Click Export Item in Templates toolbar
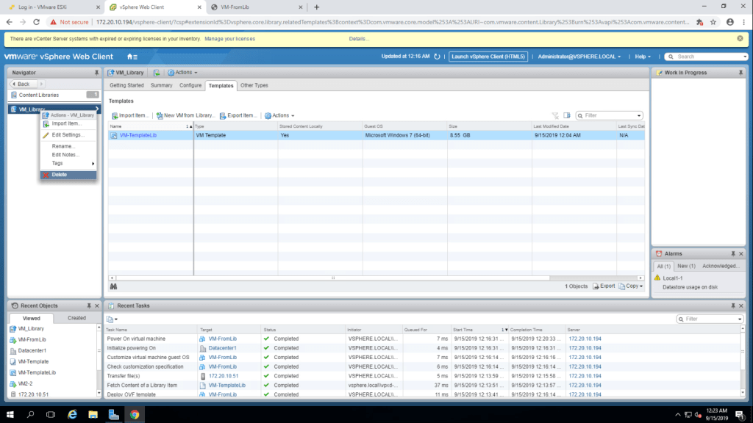The height and width of the screenshot is (423, 753). [x=238, y=115]
